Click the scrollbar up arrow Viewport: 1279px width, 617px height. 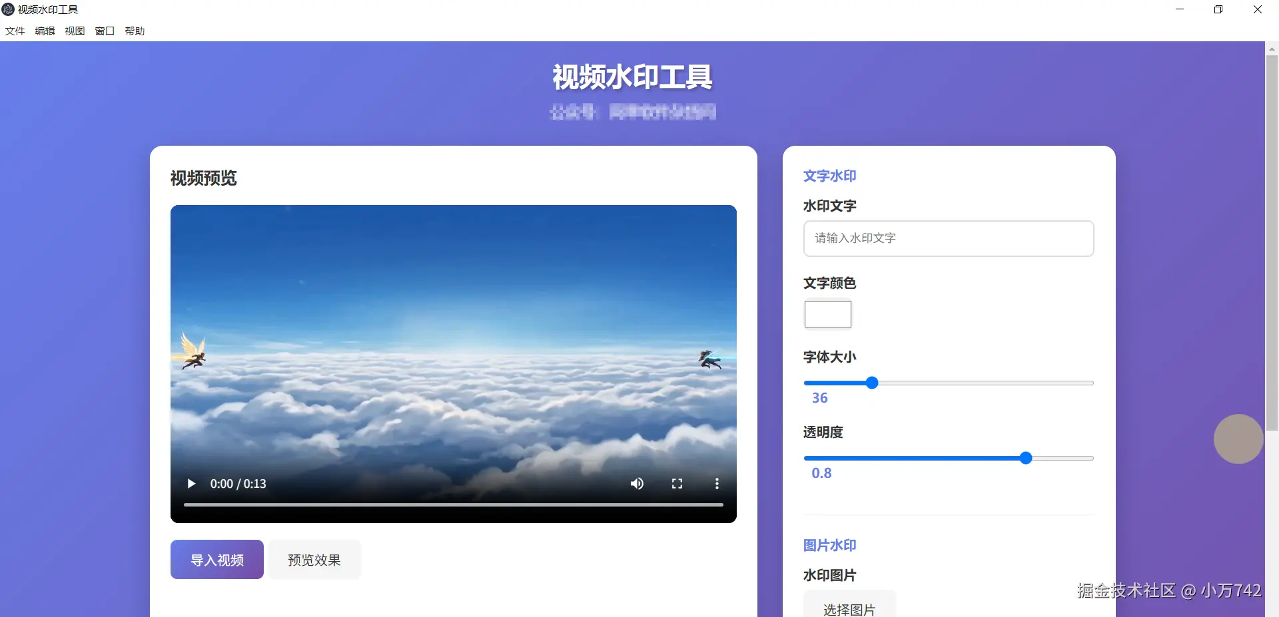[1272, 48]
